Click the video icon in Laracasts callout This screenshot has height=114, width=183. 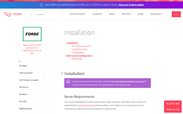(x=68, y=81)
